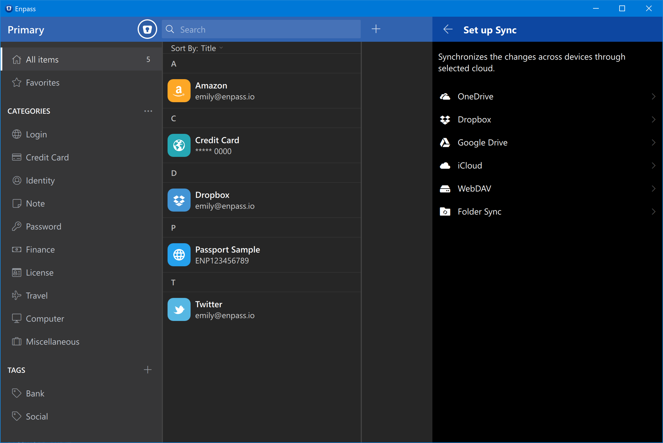Click into the Search field

[x=261, y=29]
